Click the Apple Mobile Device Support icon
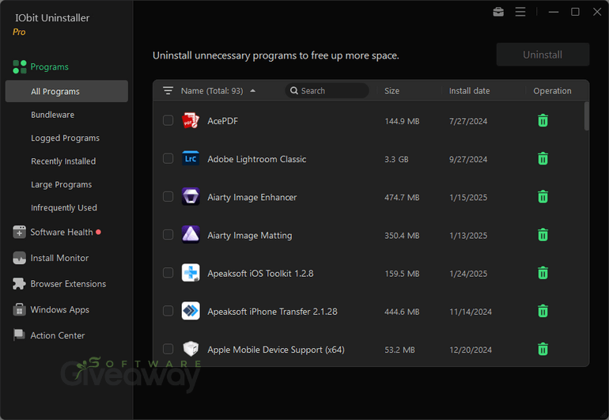Viewport: 609px width, 420px height. coord(191,349)
